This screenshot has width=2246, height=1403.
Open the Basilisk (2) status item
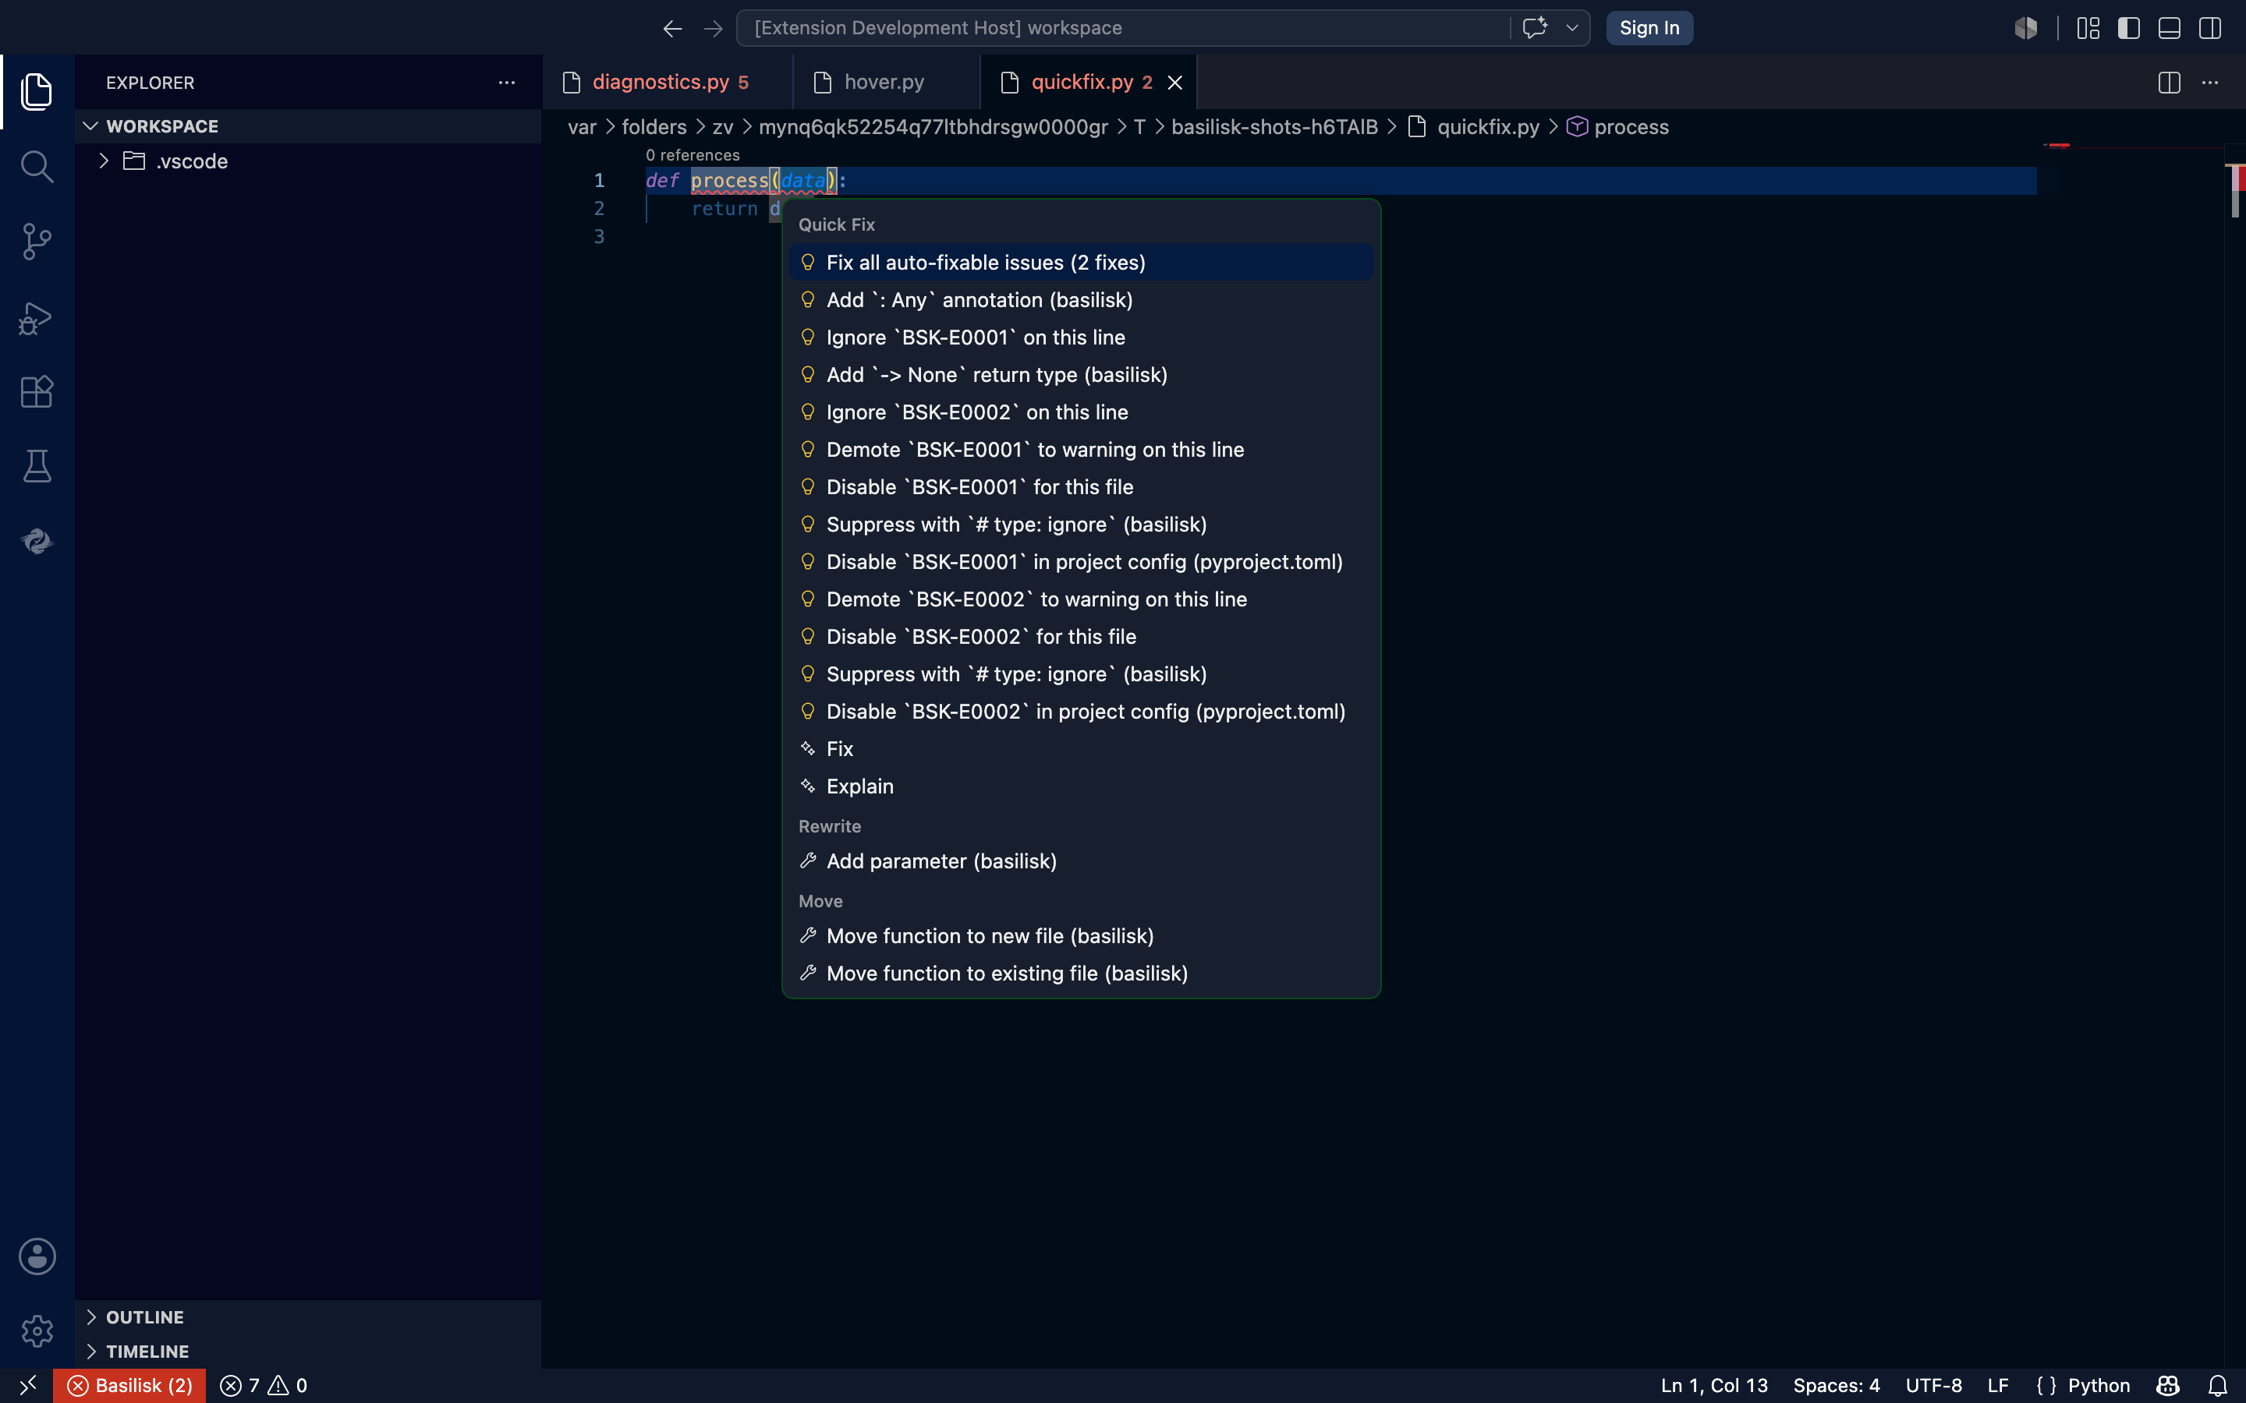[x=130, y=1385]
